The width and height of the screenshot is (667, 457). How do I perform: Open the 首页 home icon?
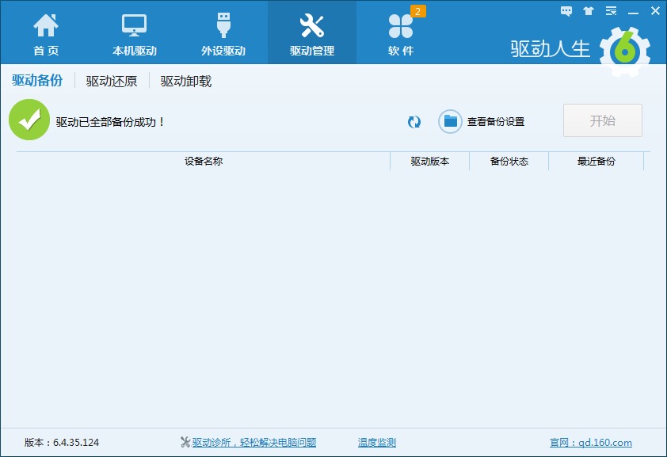pos(46,26)
